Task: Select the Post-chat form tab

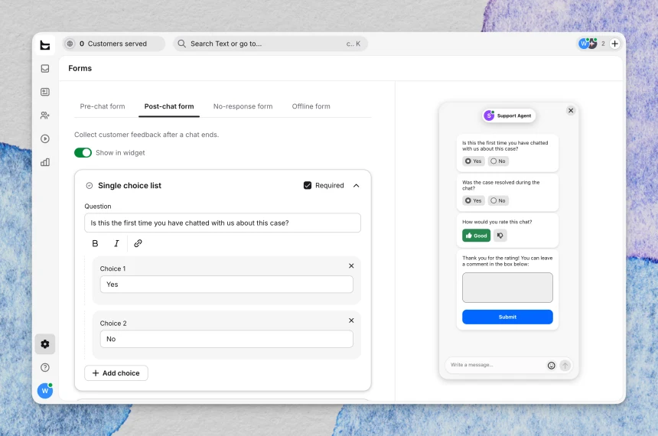Action: pyautogui.click(x=169, y=106)
